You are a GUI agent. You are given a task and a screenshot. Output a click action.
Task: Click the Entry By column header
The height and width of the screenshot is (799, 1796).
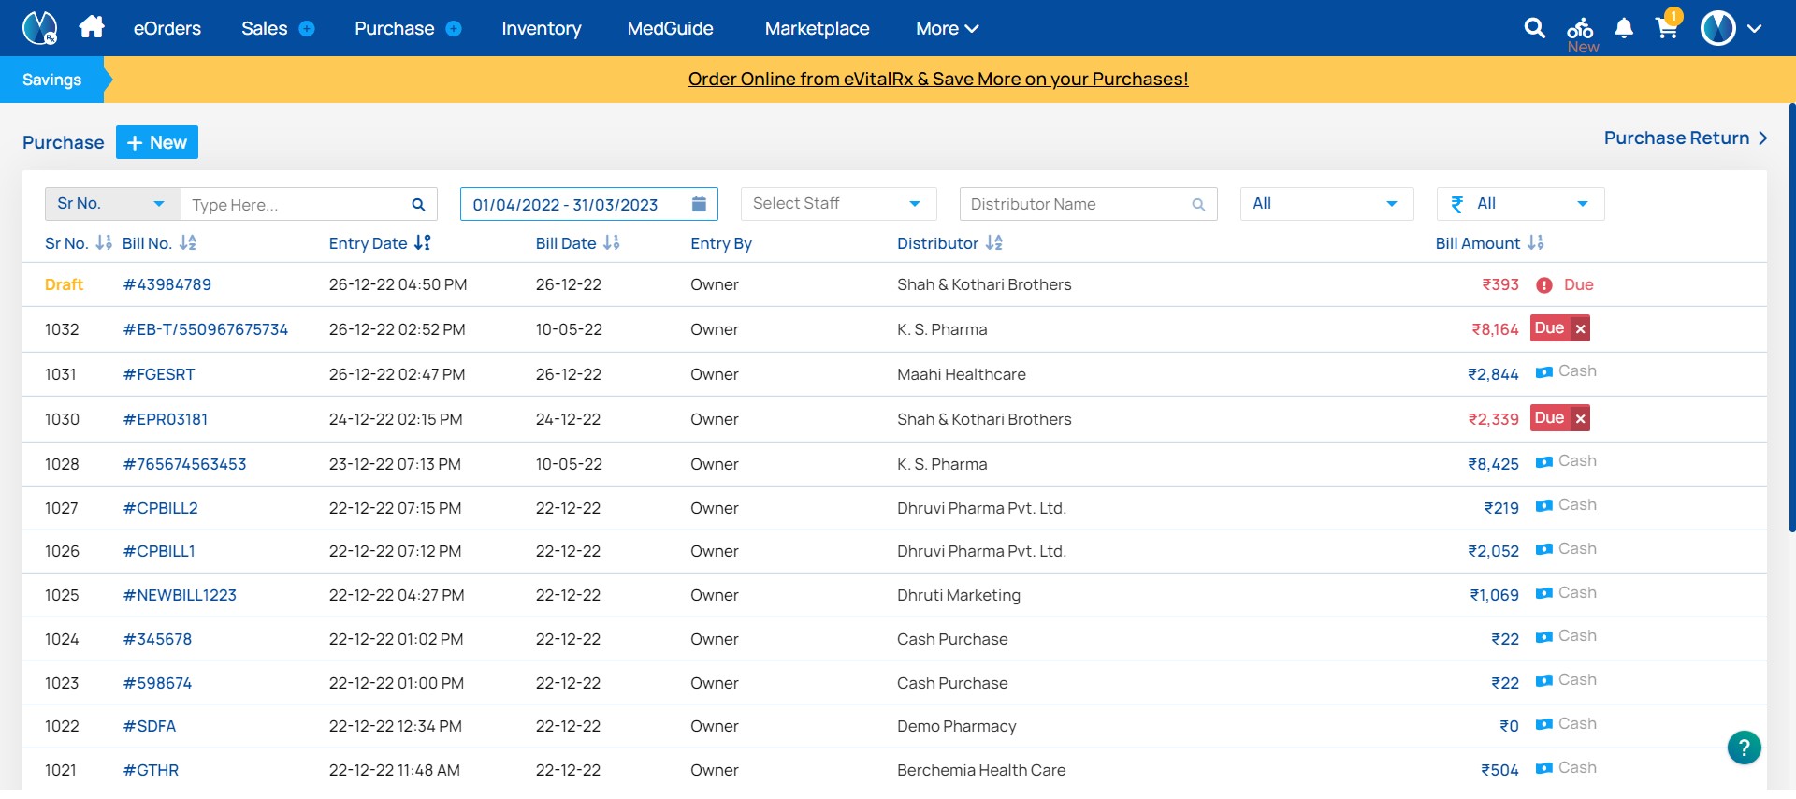pyautogui.click(x=721, y=243)
